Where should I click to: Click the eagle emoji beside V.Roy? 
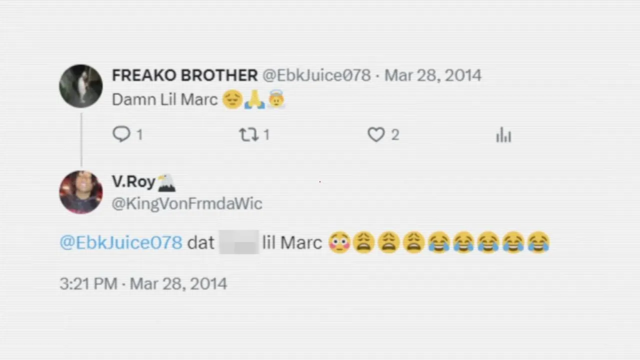[166, 183]
